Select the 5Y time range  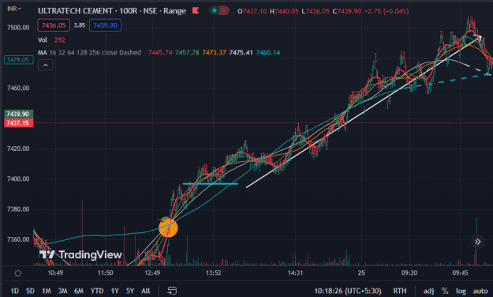130,291
